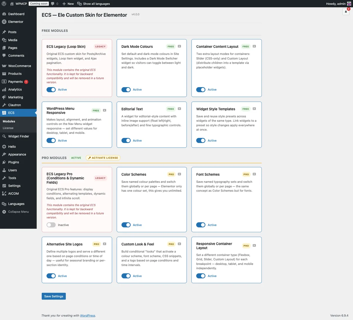
Task: Play video for Color Schemes module
Action: pyautogui.click(x=179, y=174)
